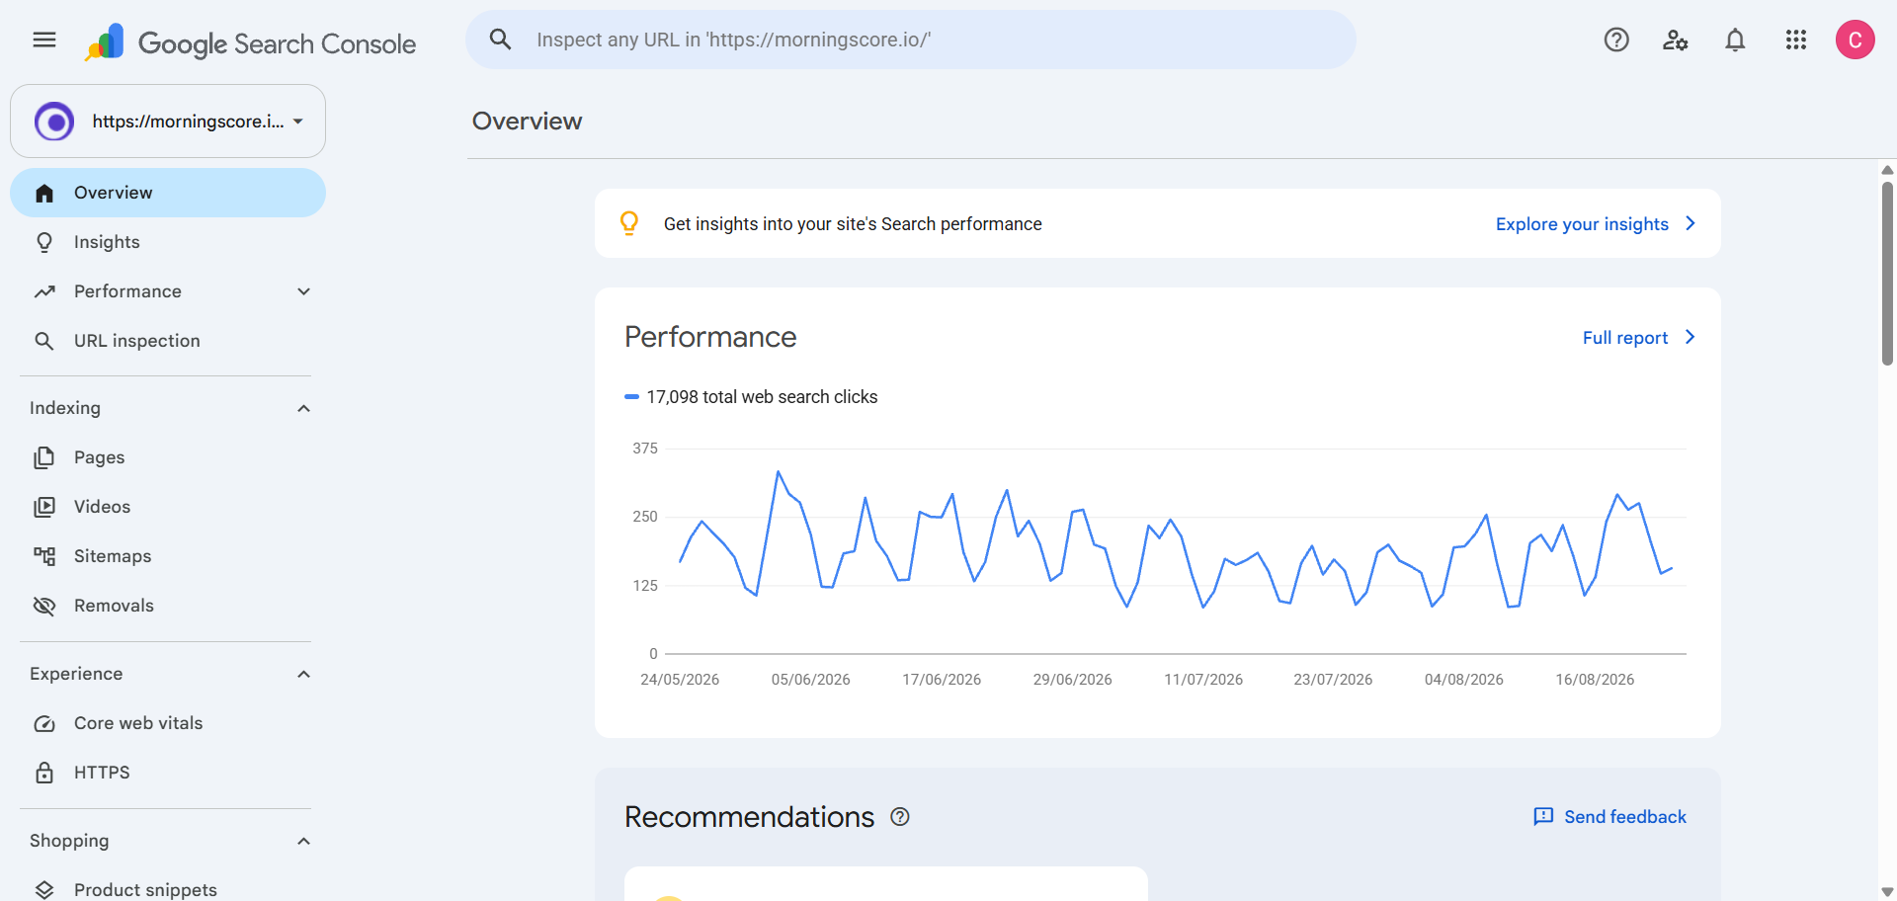Screen dimensions: 1897x901
Task: Click the page vertical scrollbar thumb
Action: (1887, 273)
